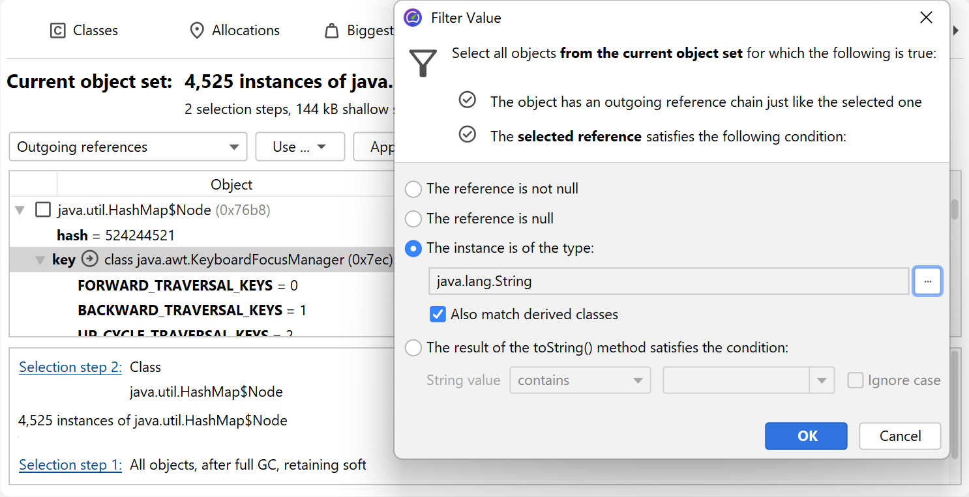
Task: Open the Allocations view icon
Action: tap(196, 31)
